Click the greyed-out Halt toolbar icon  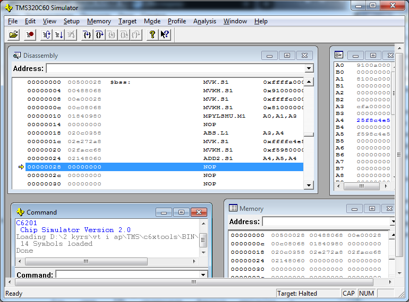click(x=71, y=34)
